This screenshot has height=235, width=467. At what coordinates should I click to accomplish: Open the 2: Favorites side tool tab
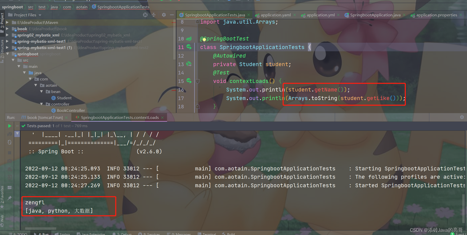coord(2,197)
